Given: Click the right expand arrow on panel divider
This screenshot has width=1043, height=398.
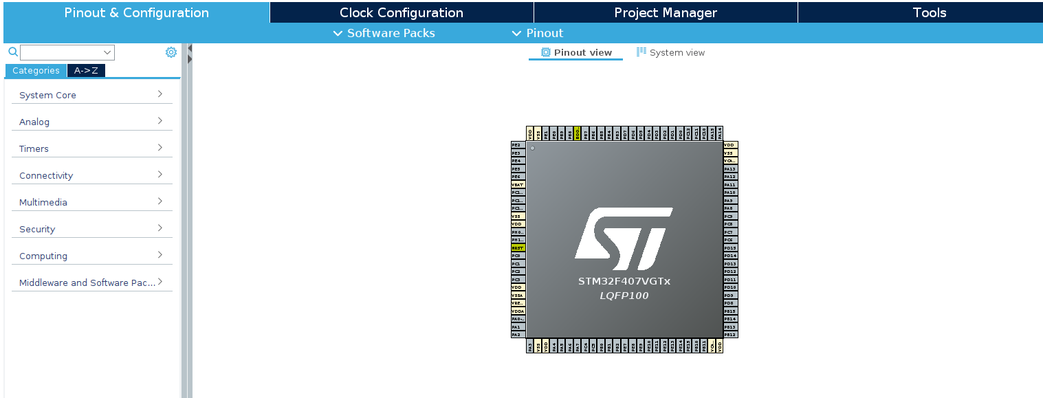Looking at the screenshot, I should (190, 59).
